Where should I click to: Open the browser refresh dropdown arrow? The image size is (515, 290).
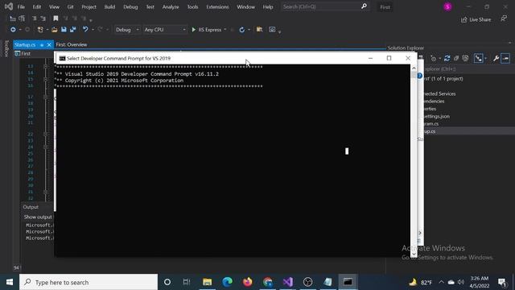tap(249, 30)
